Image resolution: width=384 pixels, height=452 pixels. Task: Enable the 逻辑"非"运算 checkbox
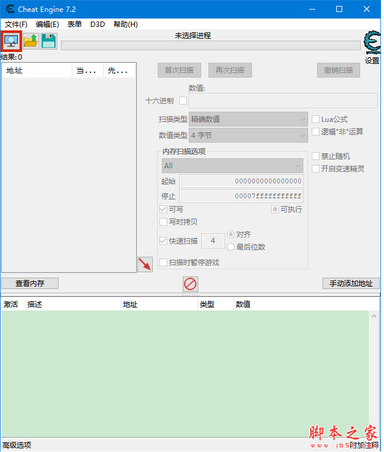[x=316, y=132]
